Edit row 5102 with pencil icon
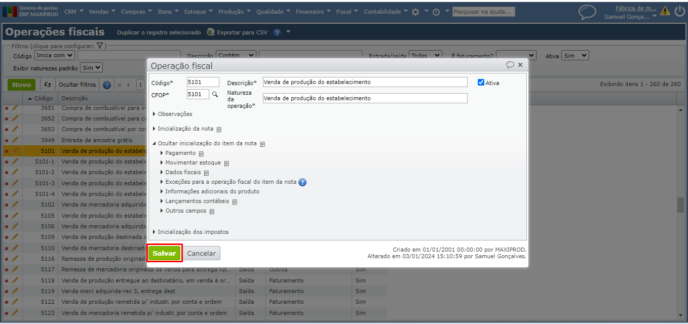 click(x=15, y=205)
